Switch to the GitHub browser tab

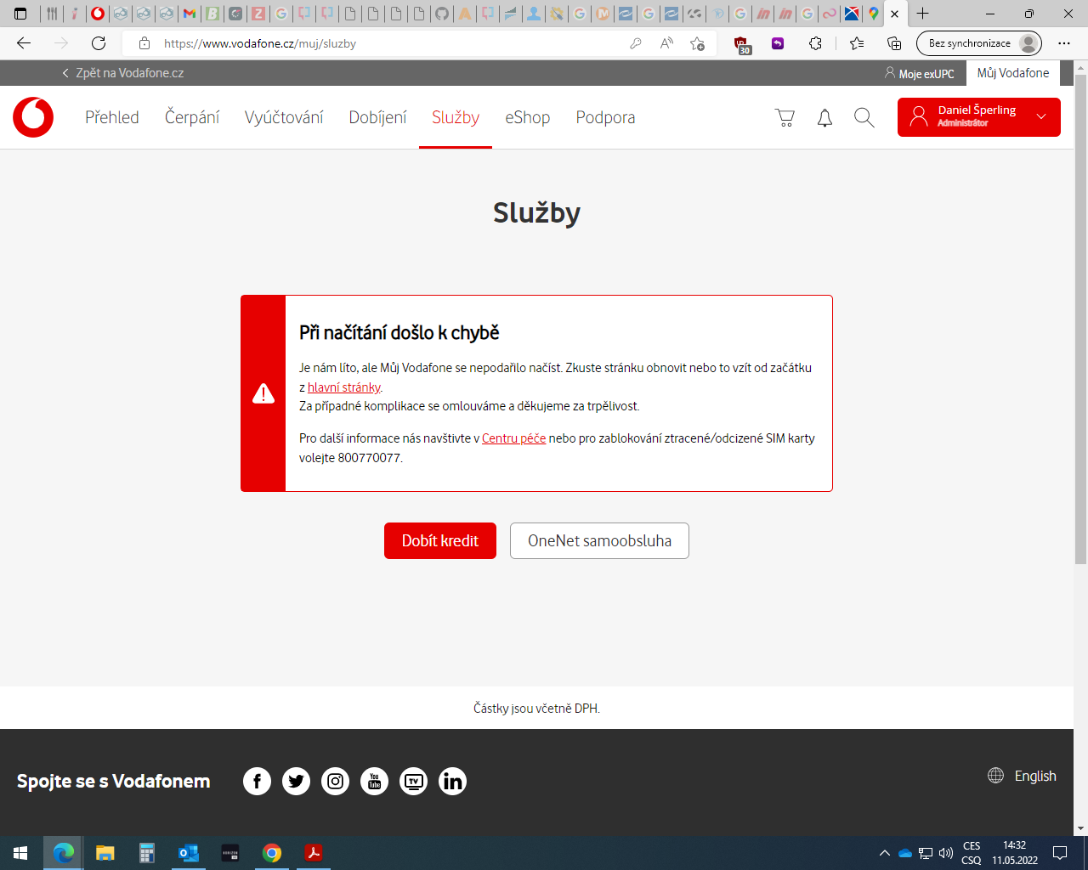pos(441,14)
